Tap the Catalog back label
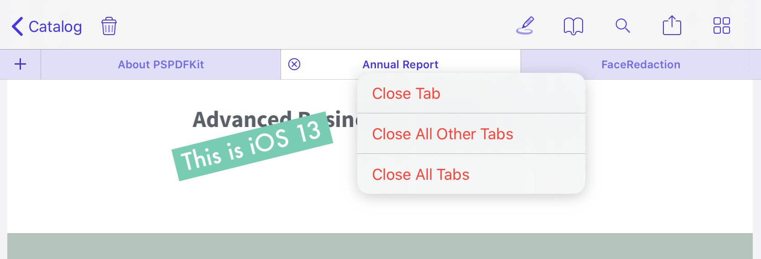The height and width of the screenshot is (259, 761). tap(55, 27)
